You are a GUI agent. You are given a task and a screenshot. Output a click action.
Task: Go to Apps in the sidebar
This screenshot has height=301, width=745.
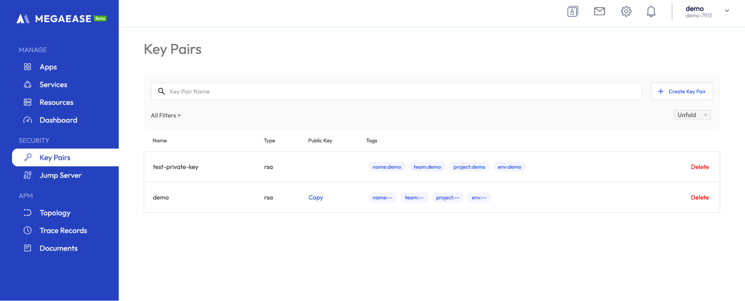point(48,67)
